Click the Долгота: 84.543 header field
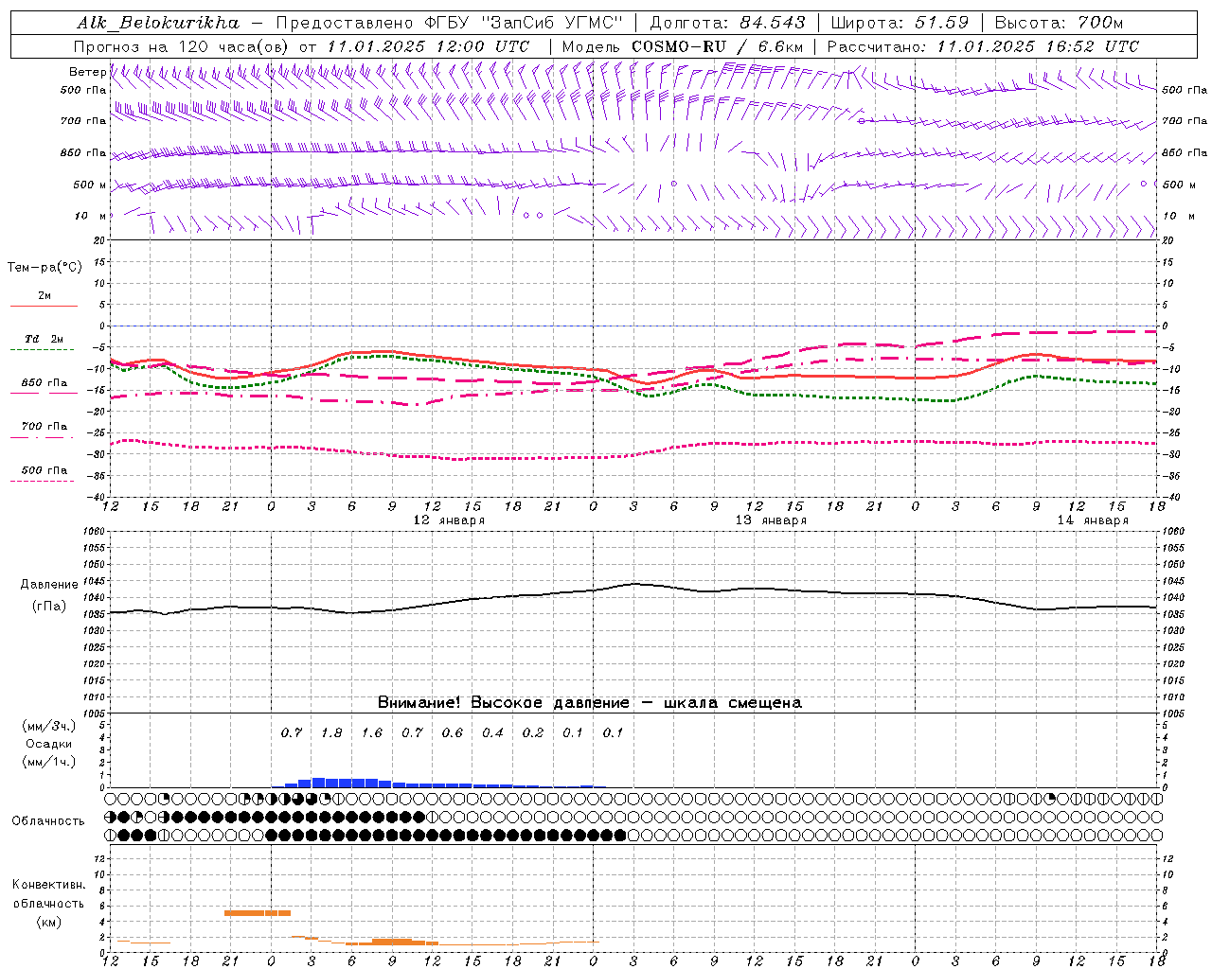1212x969 pixels. pos(727,23)
